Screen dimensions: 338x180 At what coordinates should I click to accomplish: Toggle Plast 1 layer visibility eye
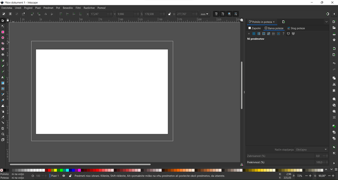coord(63,176)
